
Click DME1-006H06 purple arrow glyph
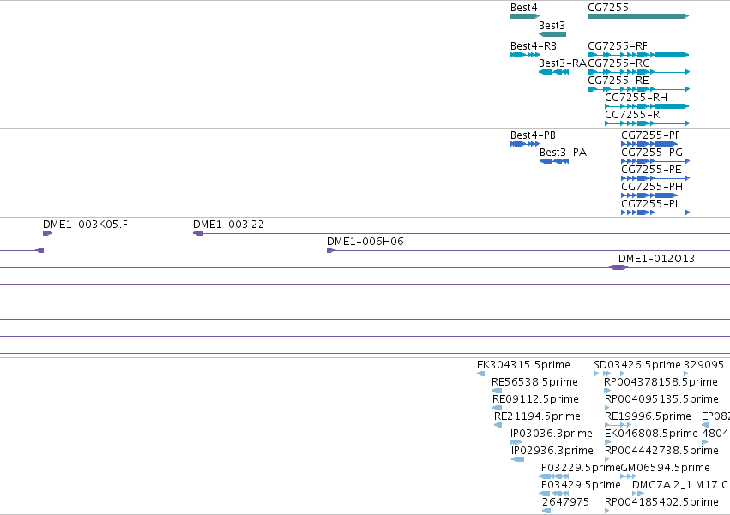[x=331, y=250]
